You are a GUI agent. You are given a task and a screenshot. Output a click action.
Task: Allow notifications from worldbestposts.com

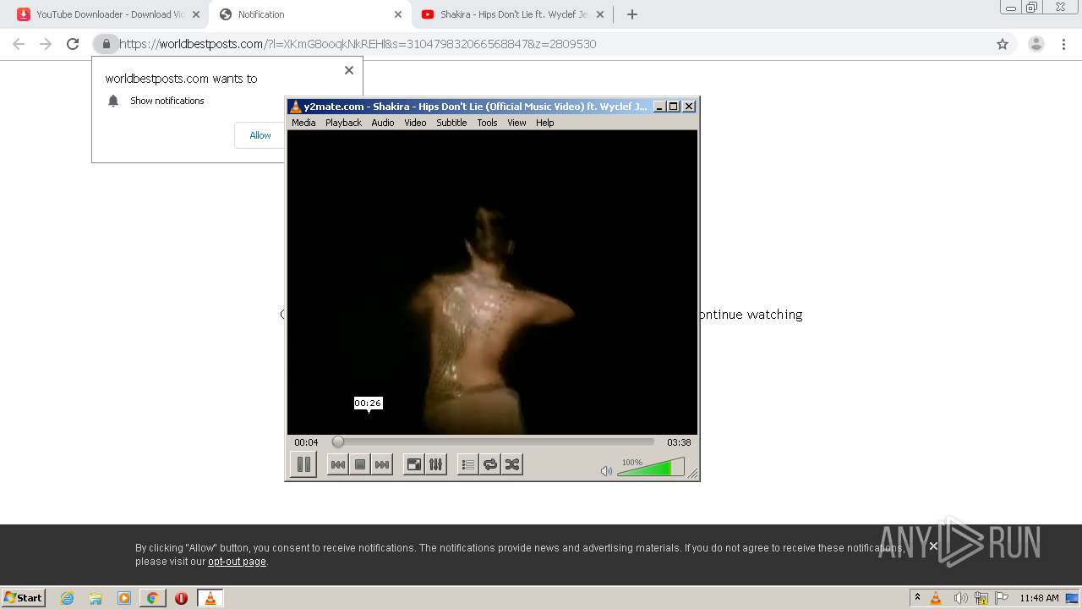260,135
